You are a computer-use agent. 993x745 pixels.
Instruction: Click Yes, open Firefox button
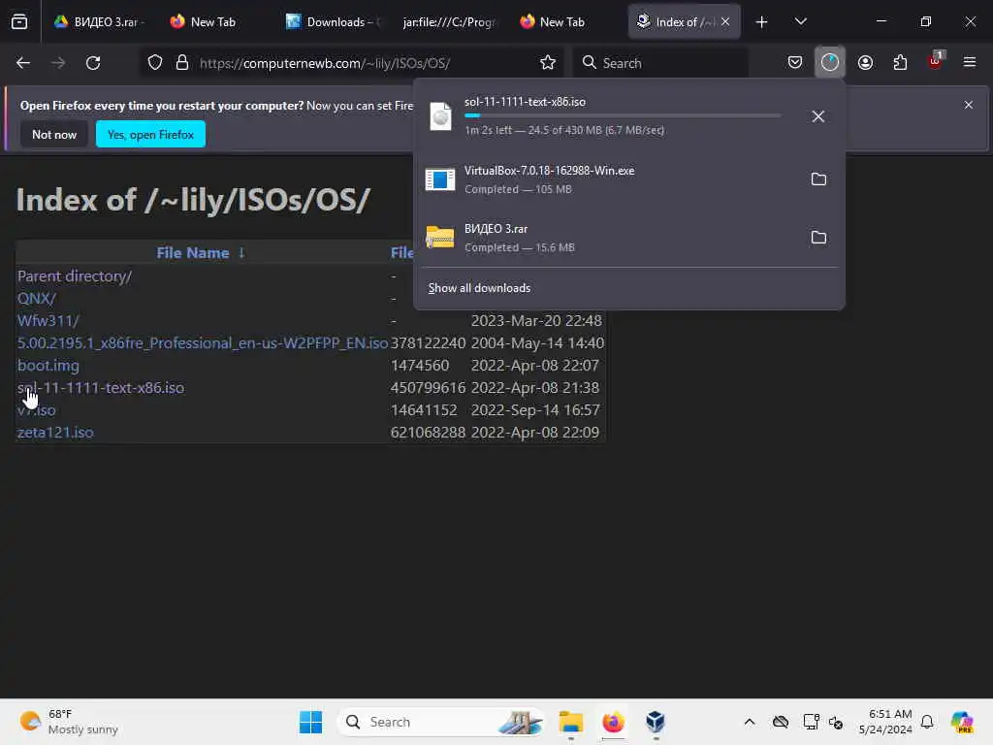pos(150,134)
